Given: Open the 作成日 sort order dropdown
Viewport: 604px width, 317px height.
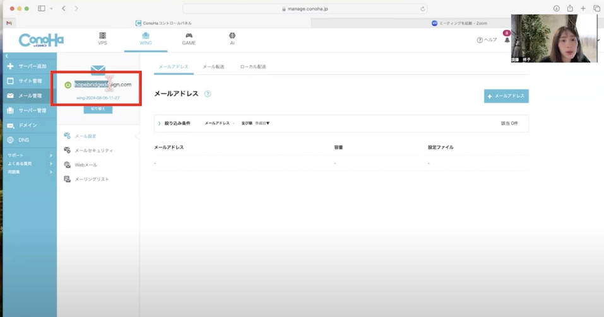Looking at the screenshot, I should click(258, 124).
